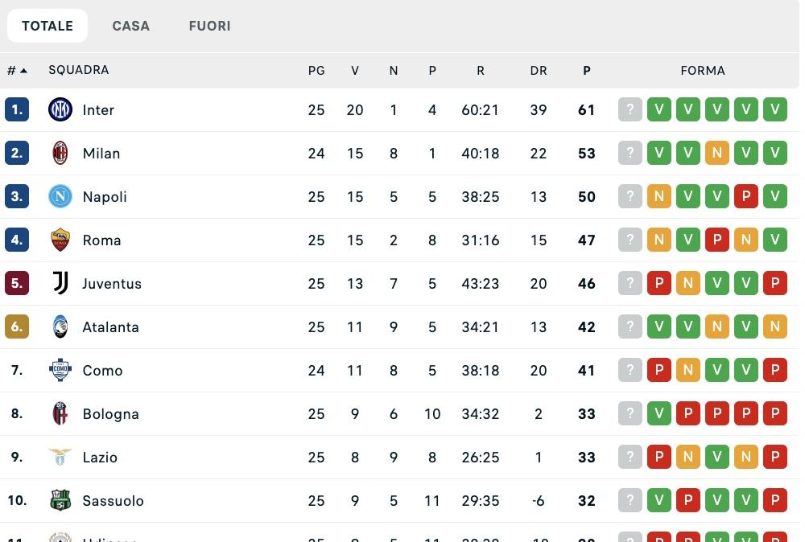
Task: Click the PG column header to sort
Action: click(316, 70)
